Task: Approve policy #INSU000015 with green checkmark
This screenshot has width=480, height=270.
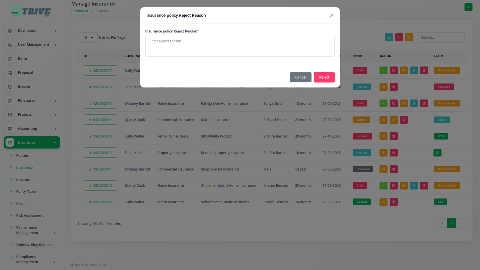Action: coord(383,103)
